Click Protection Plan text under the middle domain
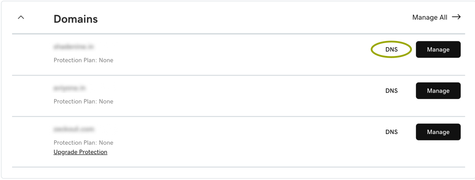Image resolution: width=475 pixels, height=180 pixels. (83, 102)
